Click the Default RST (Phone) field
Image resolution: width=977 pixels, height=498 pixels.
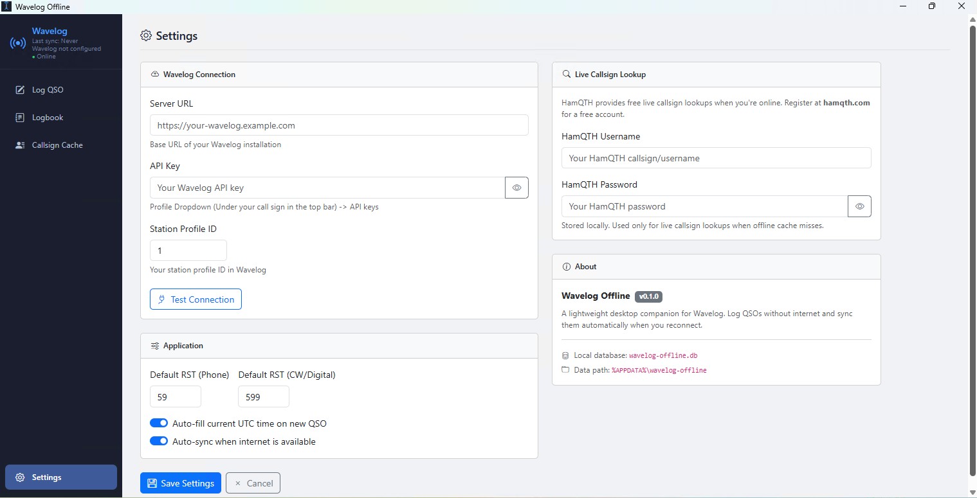[x=176, y=397]
